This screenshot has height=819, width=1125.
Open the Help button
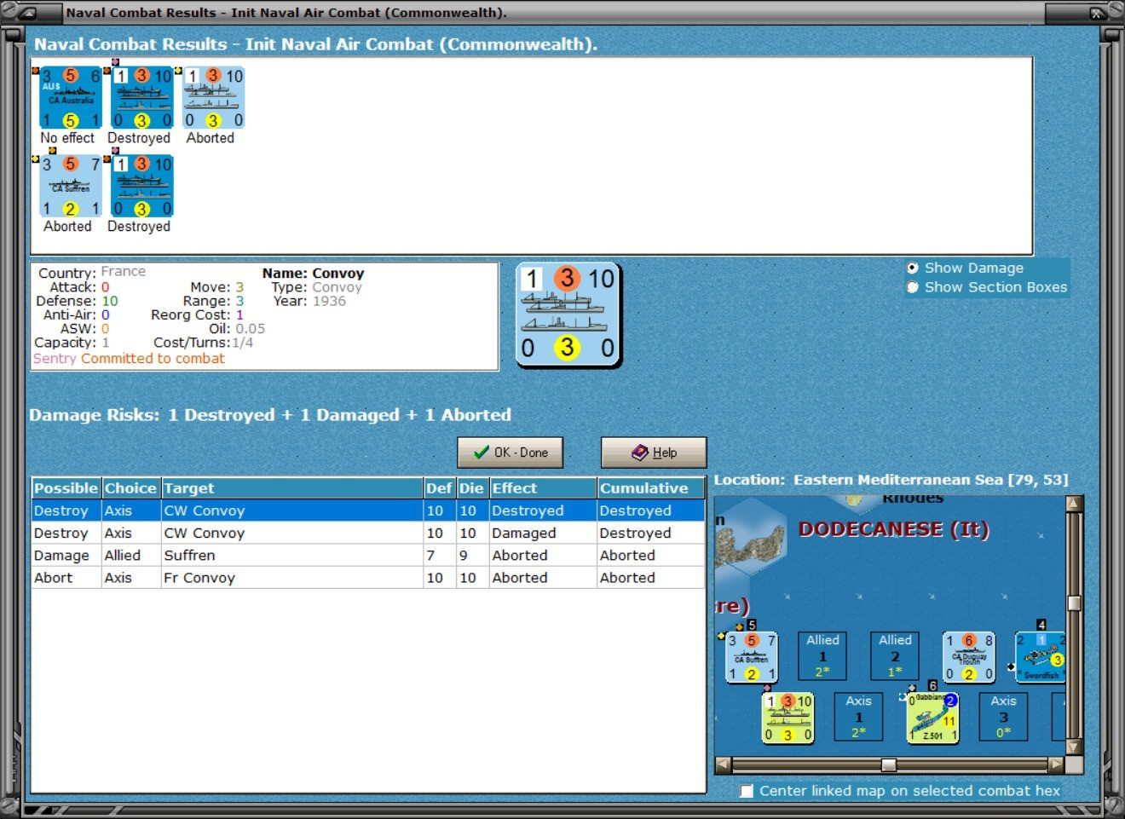pos(654,453)
